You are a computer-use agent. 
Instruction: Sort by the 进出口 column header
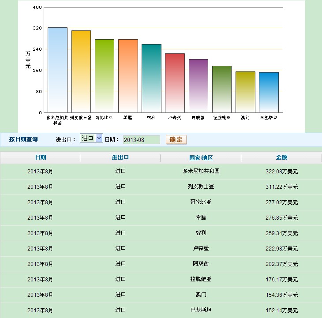(120, 157)
